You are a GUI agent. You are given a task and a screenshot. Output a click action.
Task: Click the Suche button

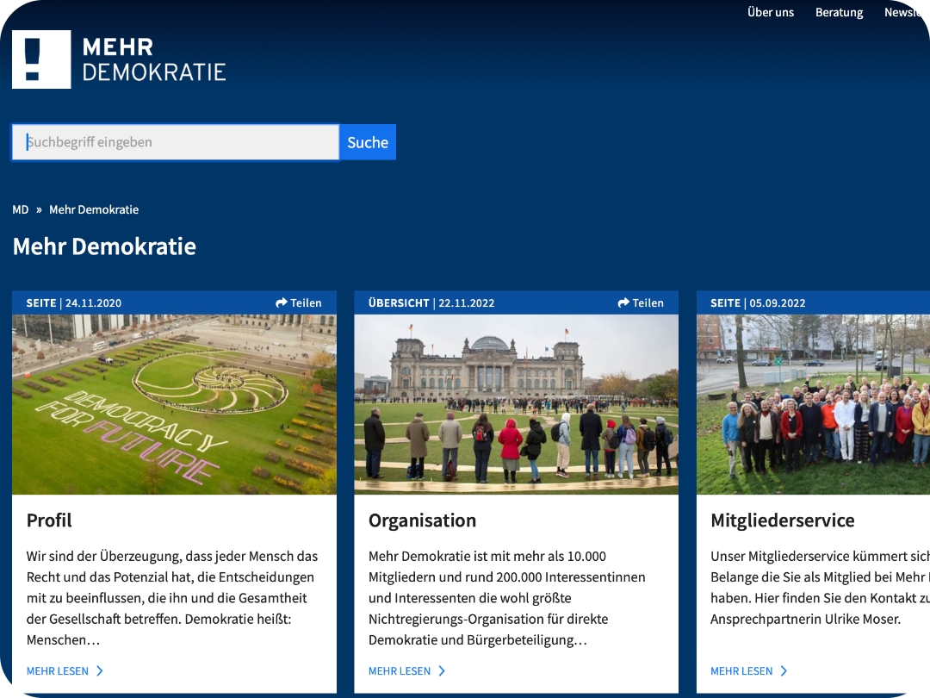point(368,142)
